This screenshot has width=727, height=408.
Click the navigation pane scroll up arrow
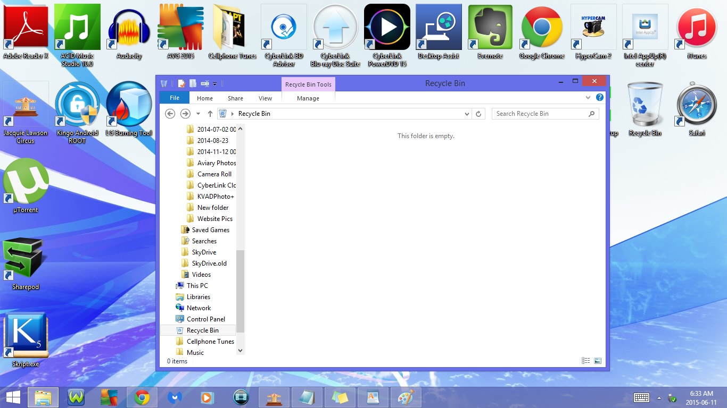coord(240,129)
